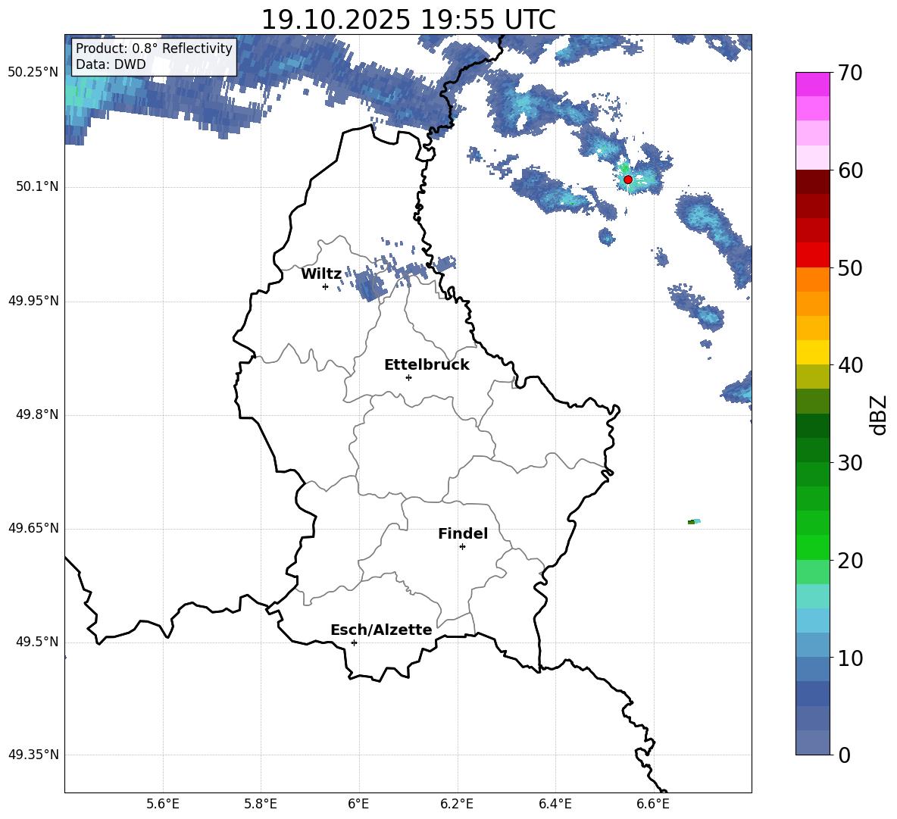This screenshot has height=819, width=897.
Task: Click the bright green colorbar band at 20 dBZ
Action: tap(812, 548)
